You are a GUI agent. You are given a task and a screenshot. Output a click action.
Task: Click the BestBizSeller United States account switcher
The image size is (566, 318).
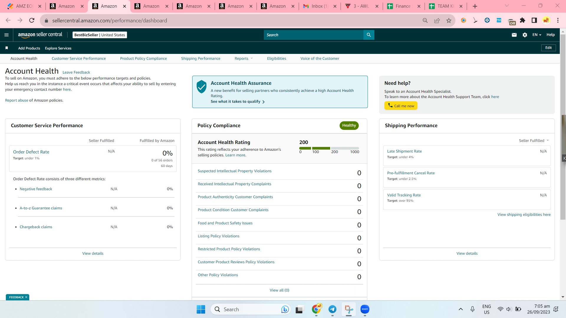pyautogui.click(x=100, y=35)
